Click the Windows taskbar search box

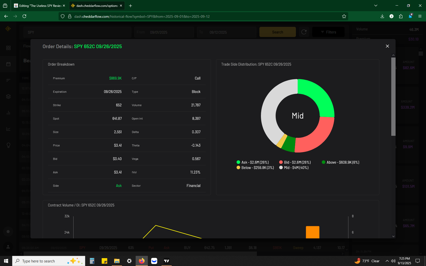coord(49,261)
